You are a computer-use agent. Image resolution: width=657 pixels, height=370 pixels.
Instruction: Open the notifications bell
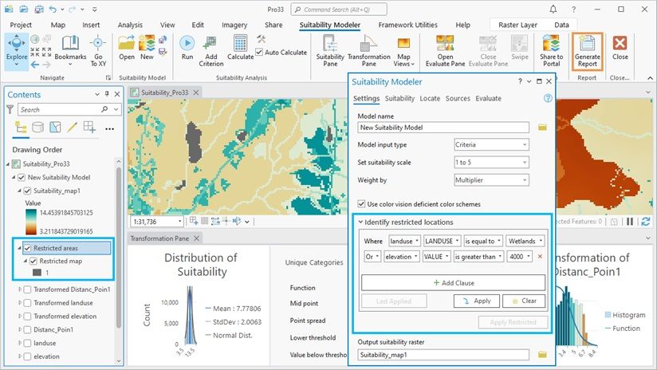click(553, 10)
